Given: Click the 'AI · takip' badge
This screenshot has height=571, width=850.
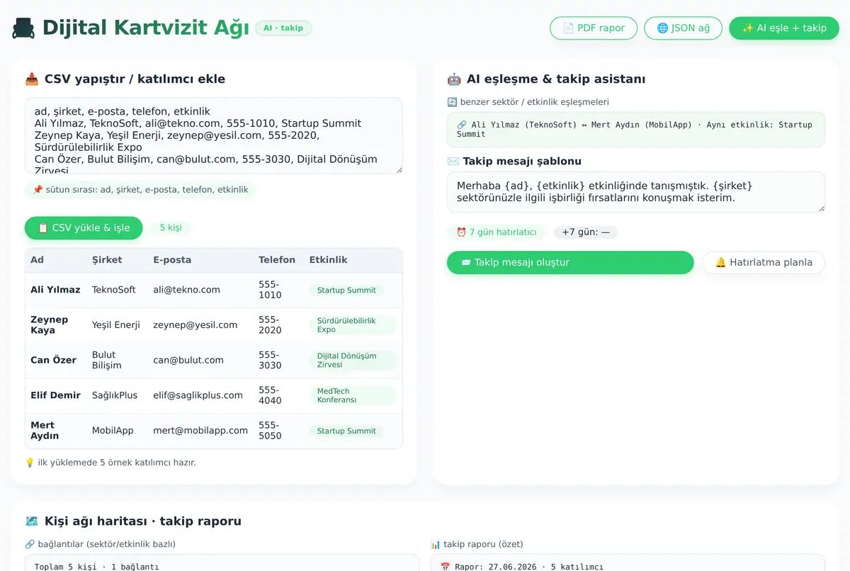Looking at the screenshot, I should [283, 28].
